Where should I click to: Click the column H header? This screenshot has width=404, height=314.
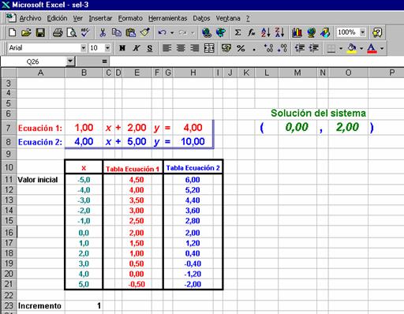(x=193, y=73)
